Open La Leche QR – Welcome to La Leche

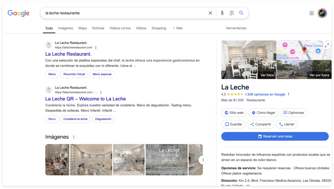85,99
